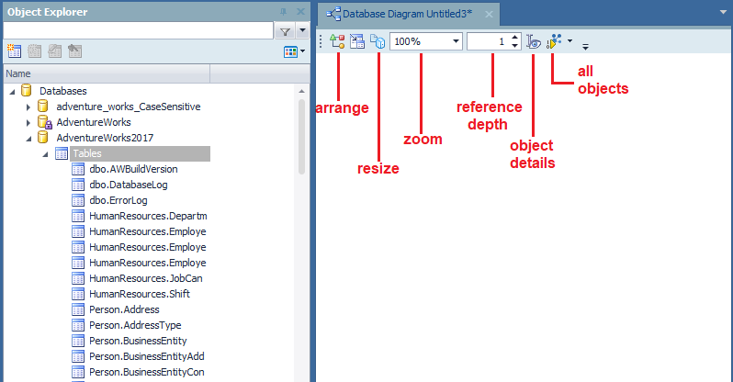Viewport: 733px width, 382px height.
Task: Open the Object Explorer view mode dropdown
Action: 295,51
